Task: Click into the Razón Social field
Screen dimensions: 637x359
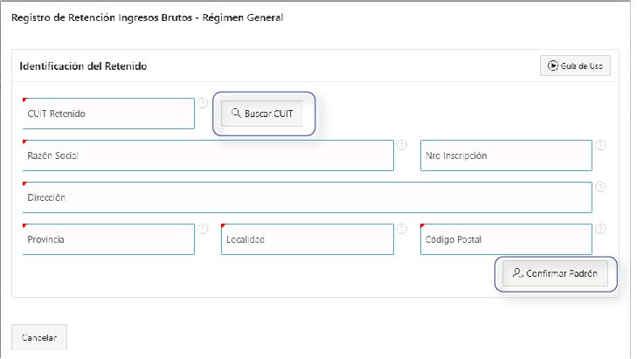Action: [207, 155]
